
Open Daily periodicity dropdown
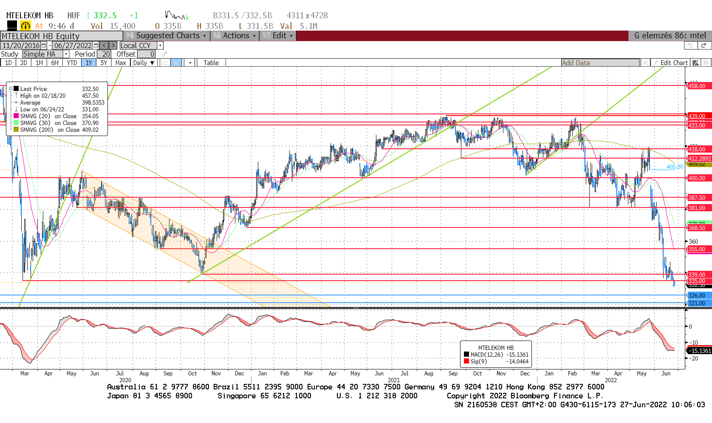coord(143,63)
